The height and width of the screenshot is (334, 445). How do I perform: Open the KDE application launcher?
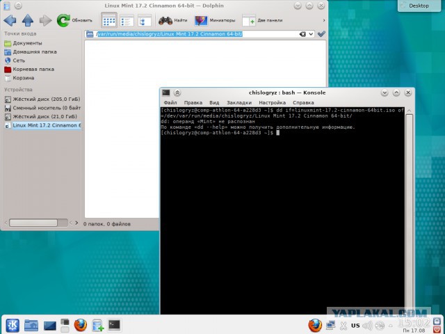click(13, 324)
